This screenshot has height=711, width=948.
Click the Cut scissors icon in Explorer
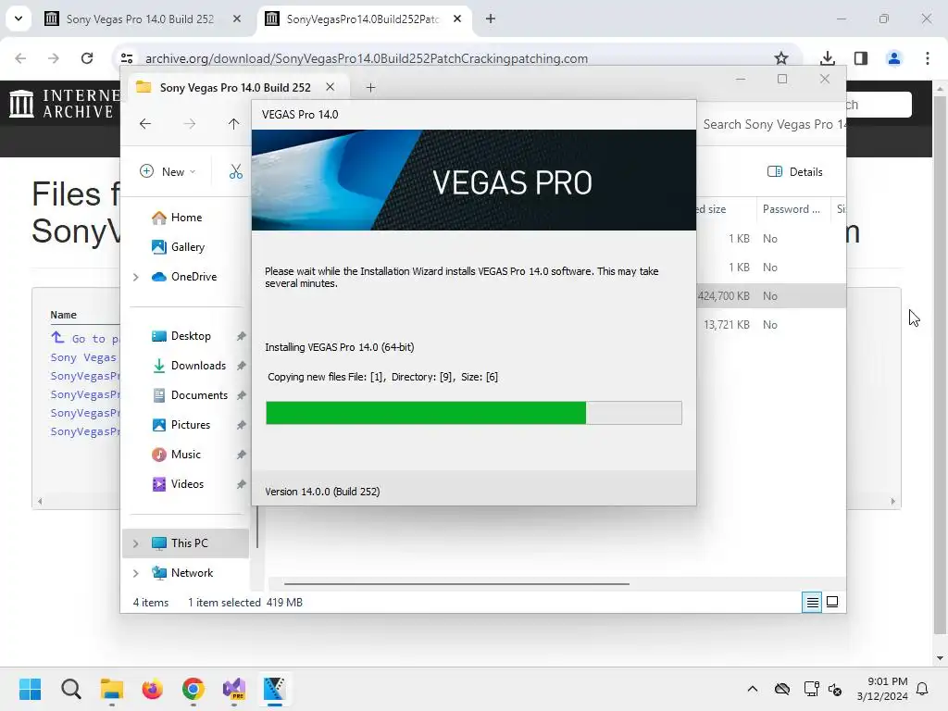(236, 171)
